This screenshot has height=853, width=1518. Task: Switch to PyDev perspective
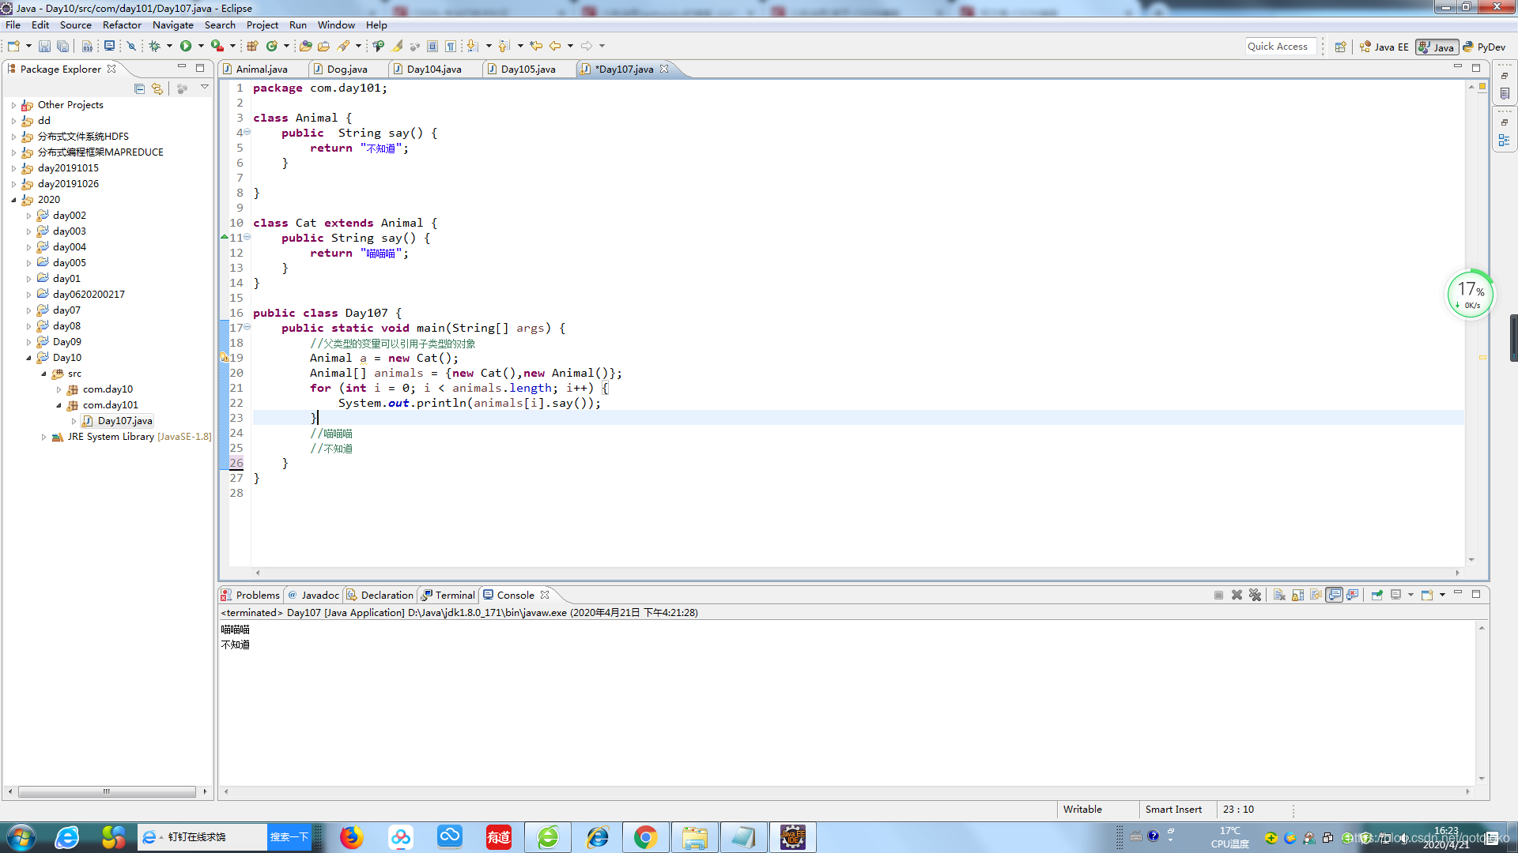tap(1484, 47)
